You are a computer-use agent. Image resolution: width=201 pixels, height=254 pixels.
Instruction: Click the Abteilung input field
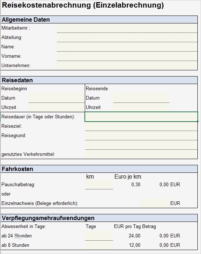coord(127,38)
